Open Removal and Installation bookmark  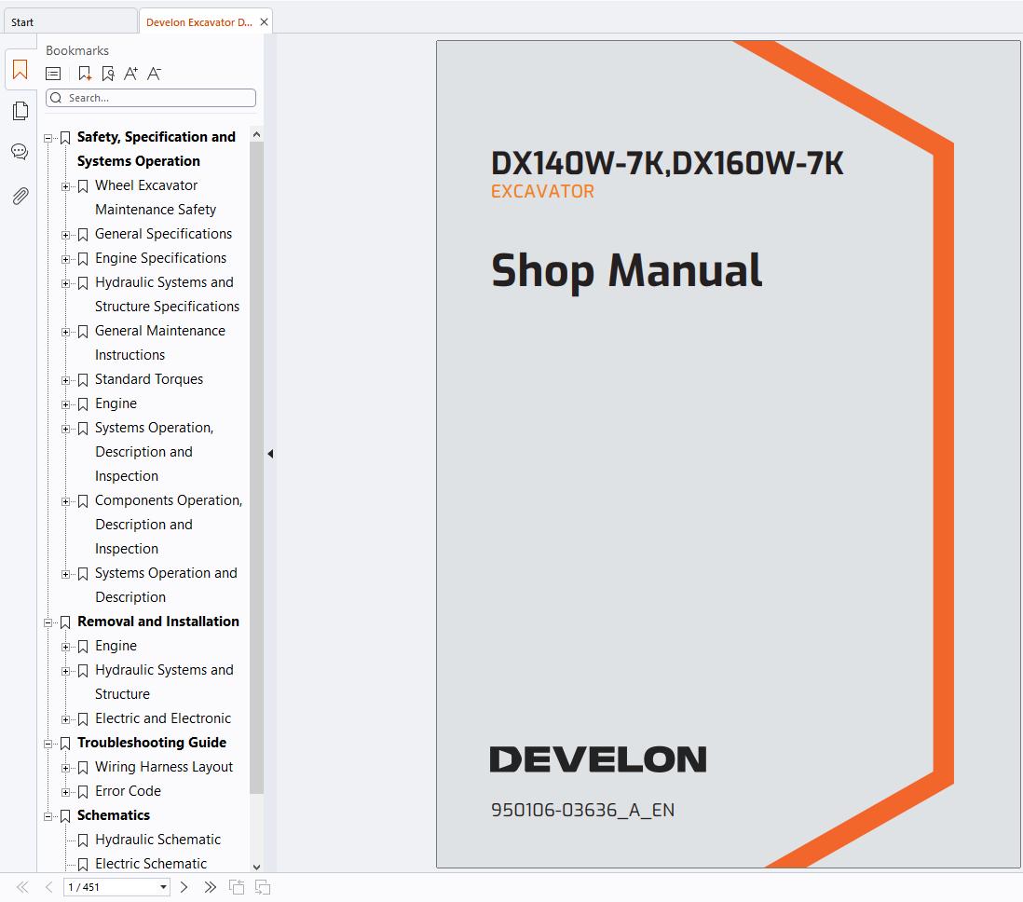coord(157,622)
